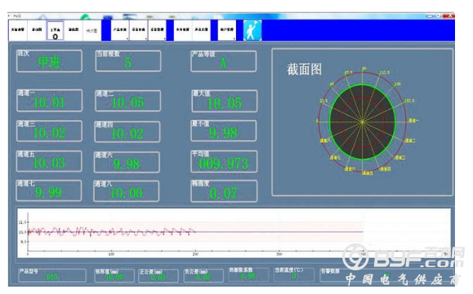Select the 最大值 box

[x=225, y=101]
